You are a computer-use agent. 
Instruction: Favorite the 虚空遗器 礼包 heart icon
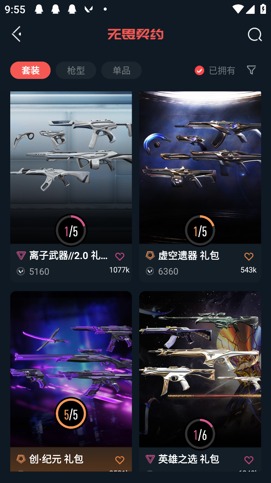pos(249,256)
